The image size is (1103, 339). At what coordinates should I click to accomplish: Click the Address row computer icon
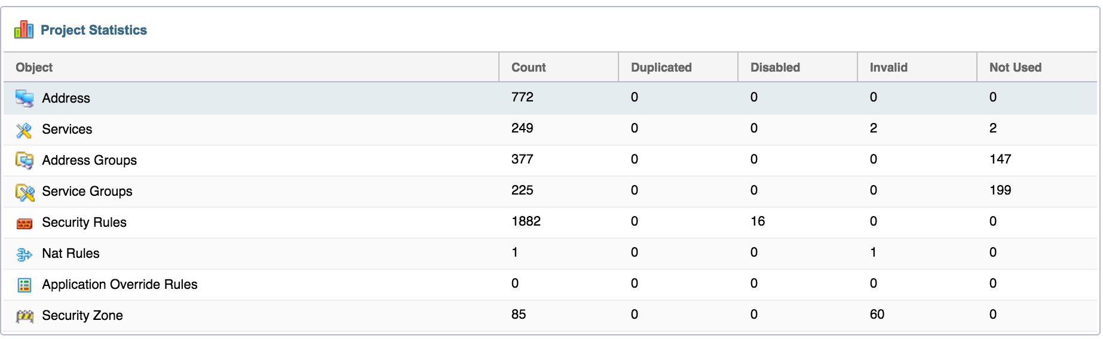(24, 98)
